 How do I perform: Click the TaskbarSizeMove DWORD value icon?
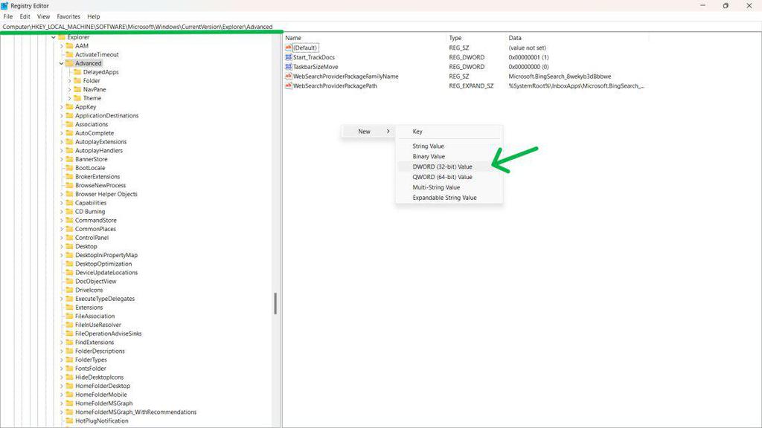288,66
